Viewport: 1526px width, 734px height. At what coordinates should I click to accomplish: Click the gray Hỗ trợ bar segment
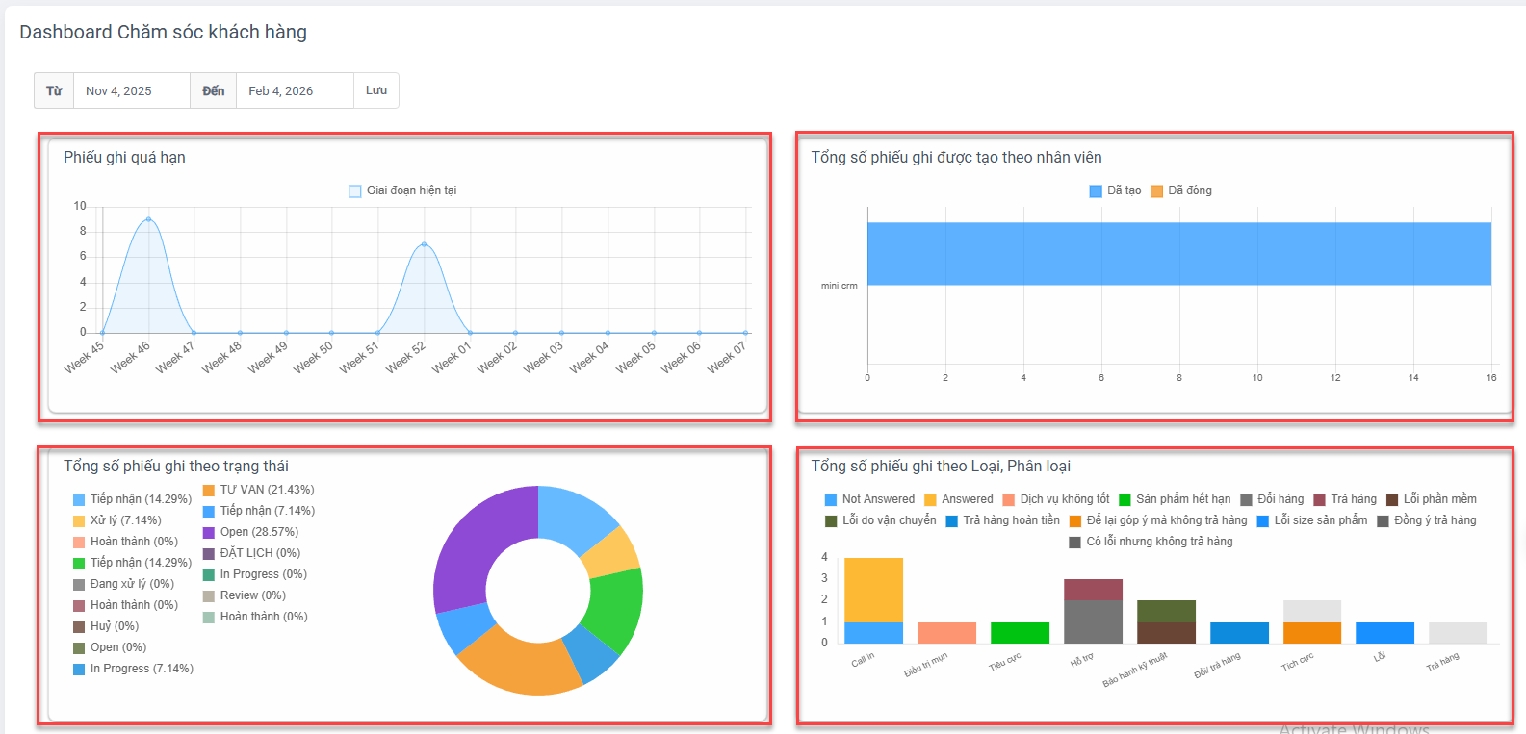point(1093,621)
